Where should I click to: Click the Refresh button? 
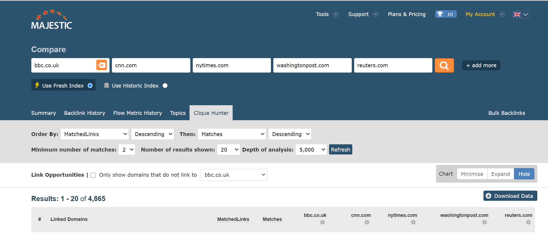pos(341,150)
